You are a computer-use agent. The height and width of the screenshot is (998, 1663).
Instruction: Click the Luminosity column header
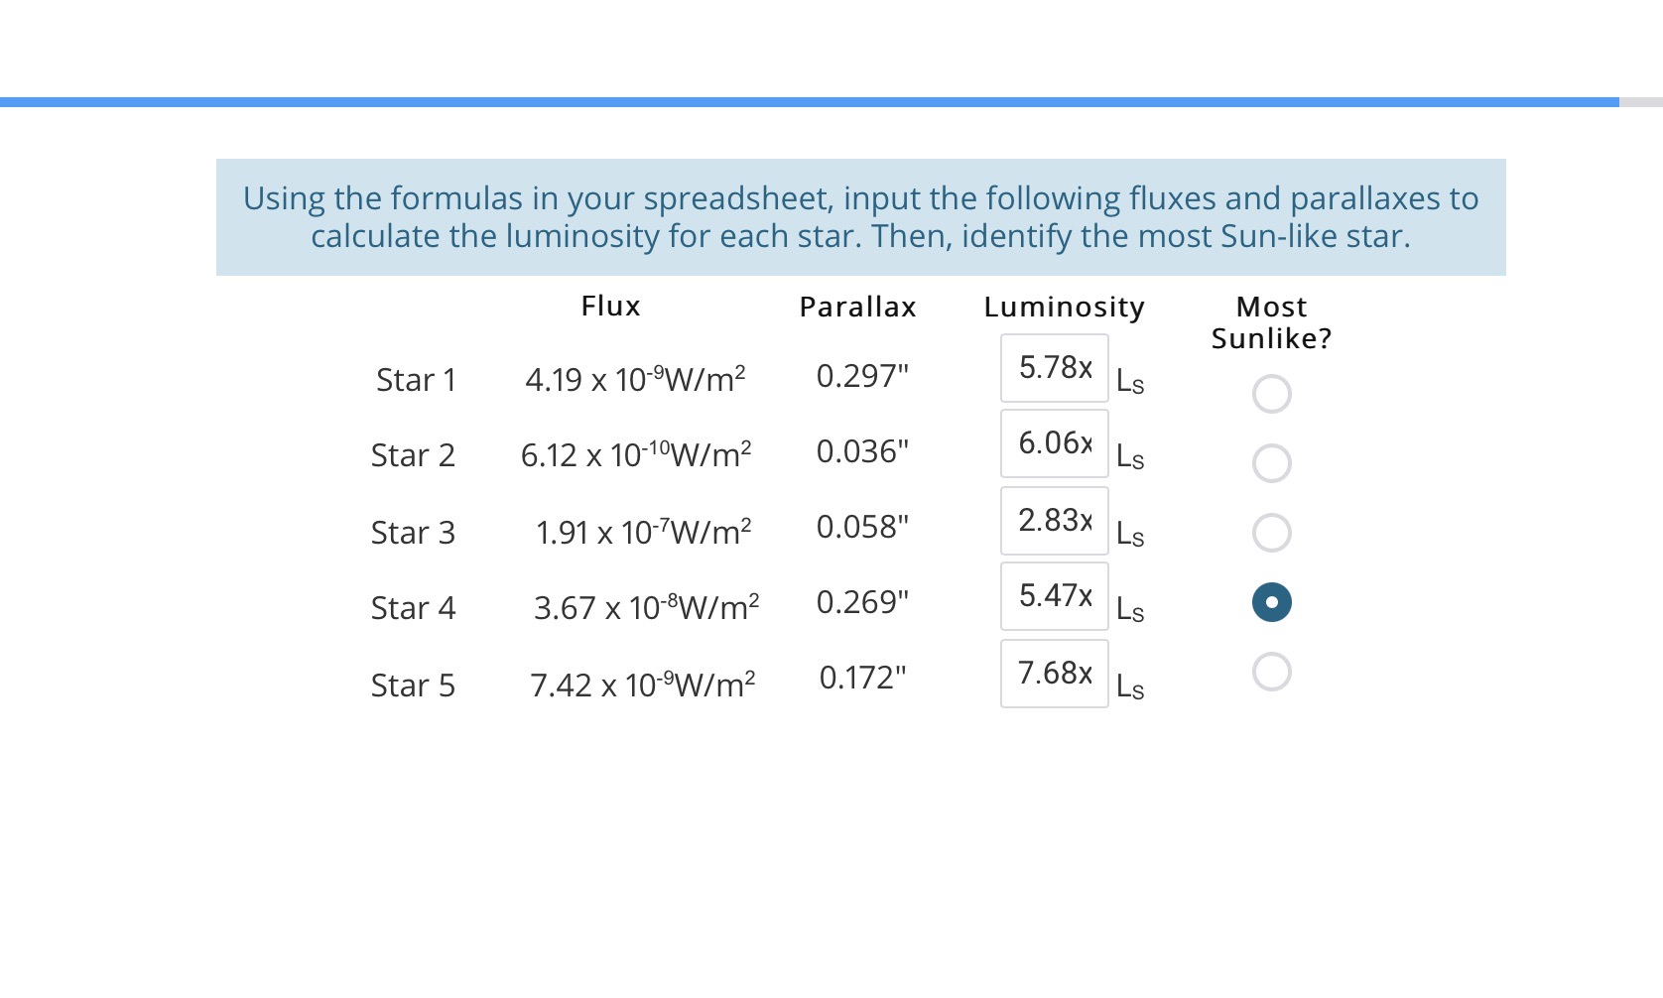click(x=1065, y=308)
